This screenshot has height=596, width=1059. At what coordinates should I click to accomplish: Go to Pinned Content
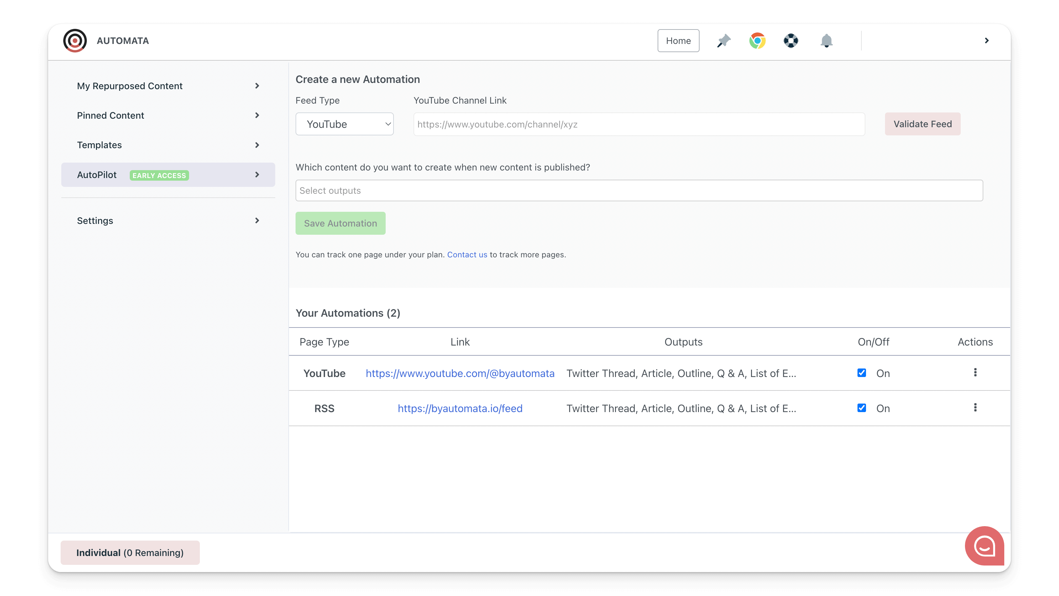pos(168,116)
